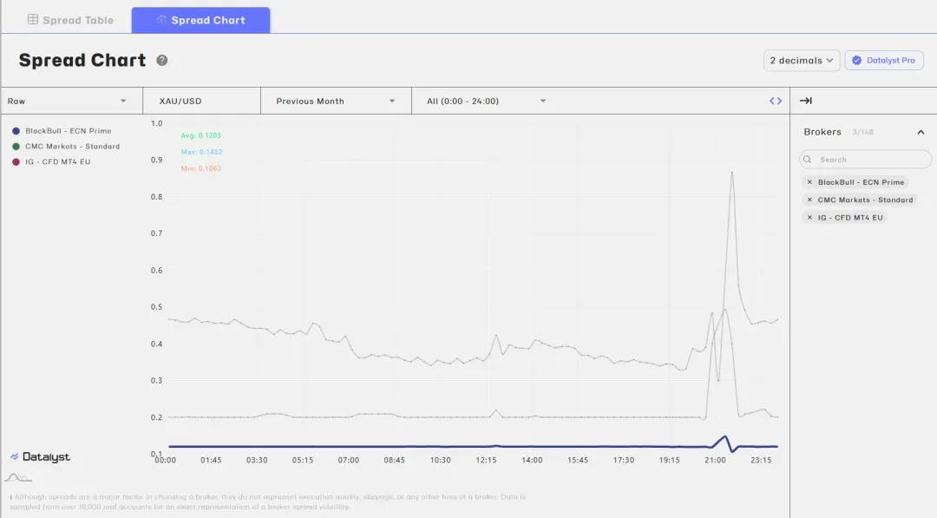The image size is (937, 518).
Task: Open the All (0:00 - 24:00) hours dropdown
Action: (x=487, y=101)
